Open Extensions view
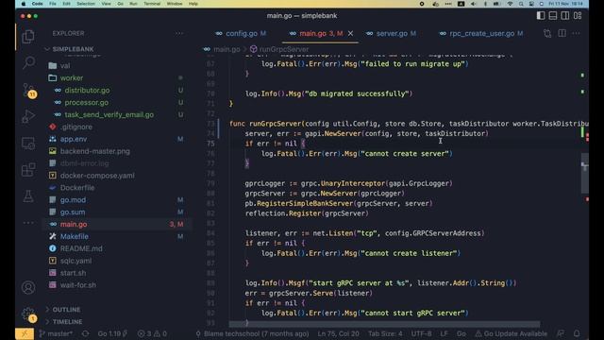604x340 pixels. pos(28,170)
